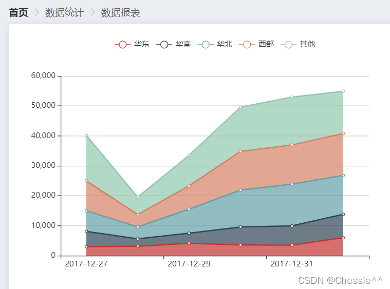Click the 西部 data point on 2017-12-27
Screen dimensions: 390x289
click(x=86, y=181)
